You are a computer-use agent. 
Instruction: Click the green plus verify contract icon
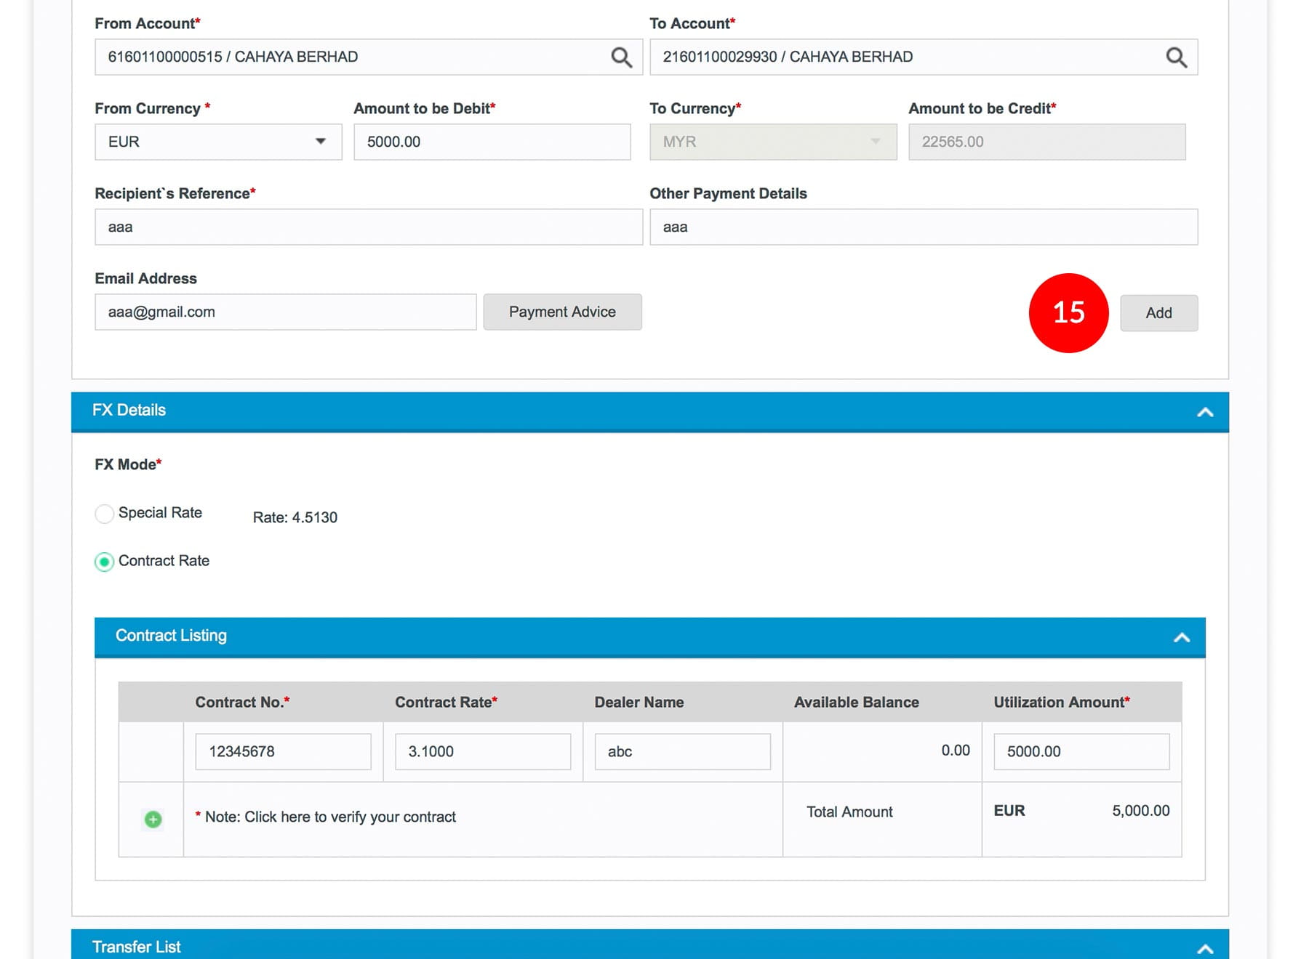click(153, 820)
